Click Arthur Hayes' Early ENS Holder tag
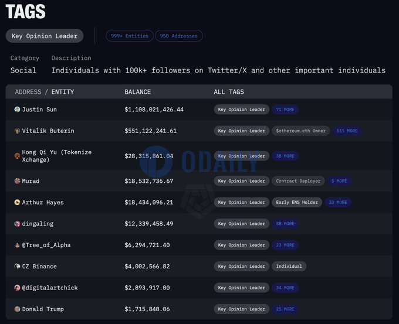399x324 pixels. tap(297, 202)
